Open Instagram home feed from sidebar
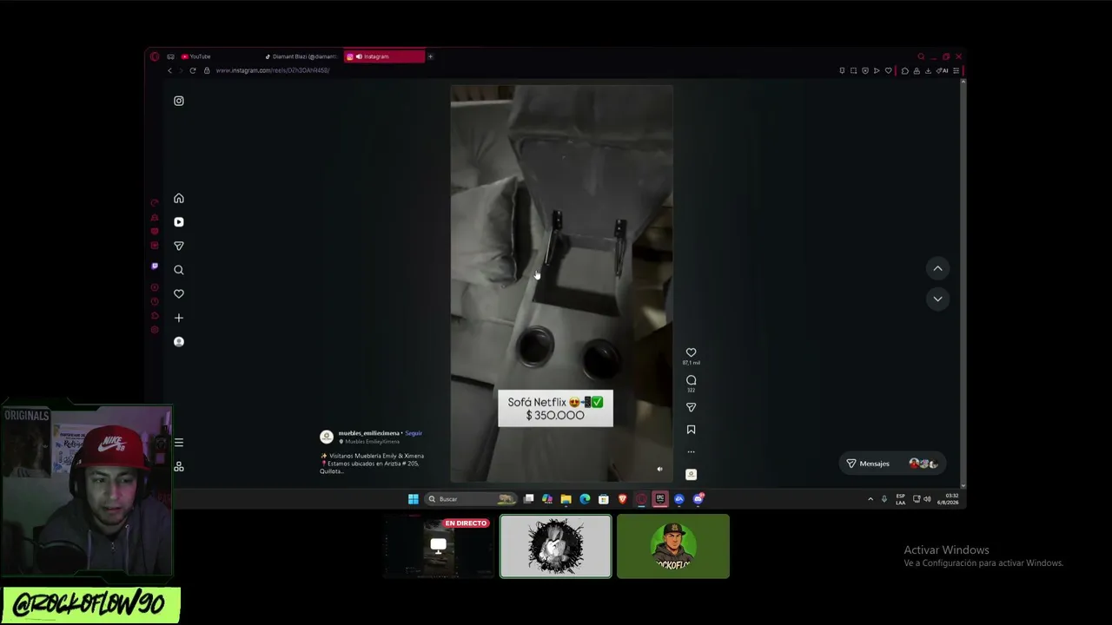The width and height of the screenshot is (1112, 625). [x=179, y=199]
